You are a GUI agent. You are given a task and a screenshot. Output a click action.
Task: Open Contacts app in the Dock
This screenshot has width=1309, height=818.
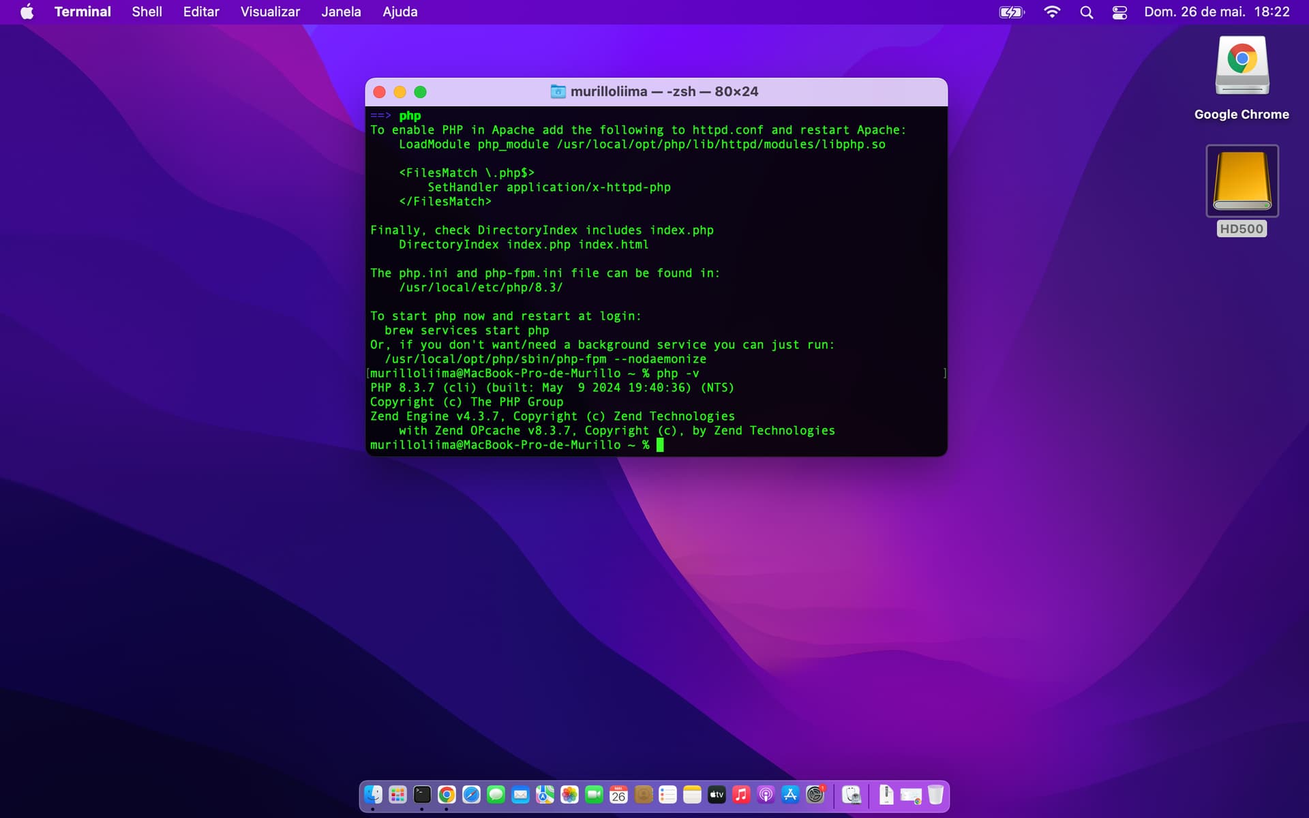coord(643,795)
